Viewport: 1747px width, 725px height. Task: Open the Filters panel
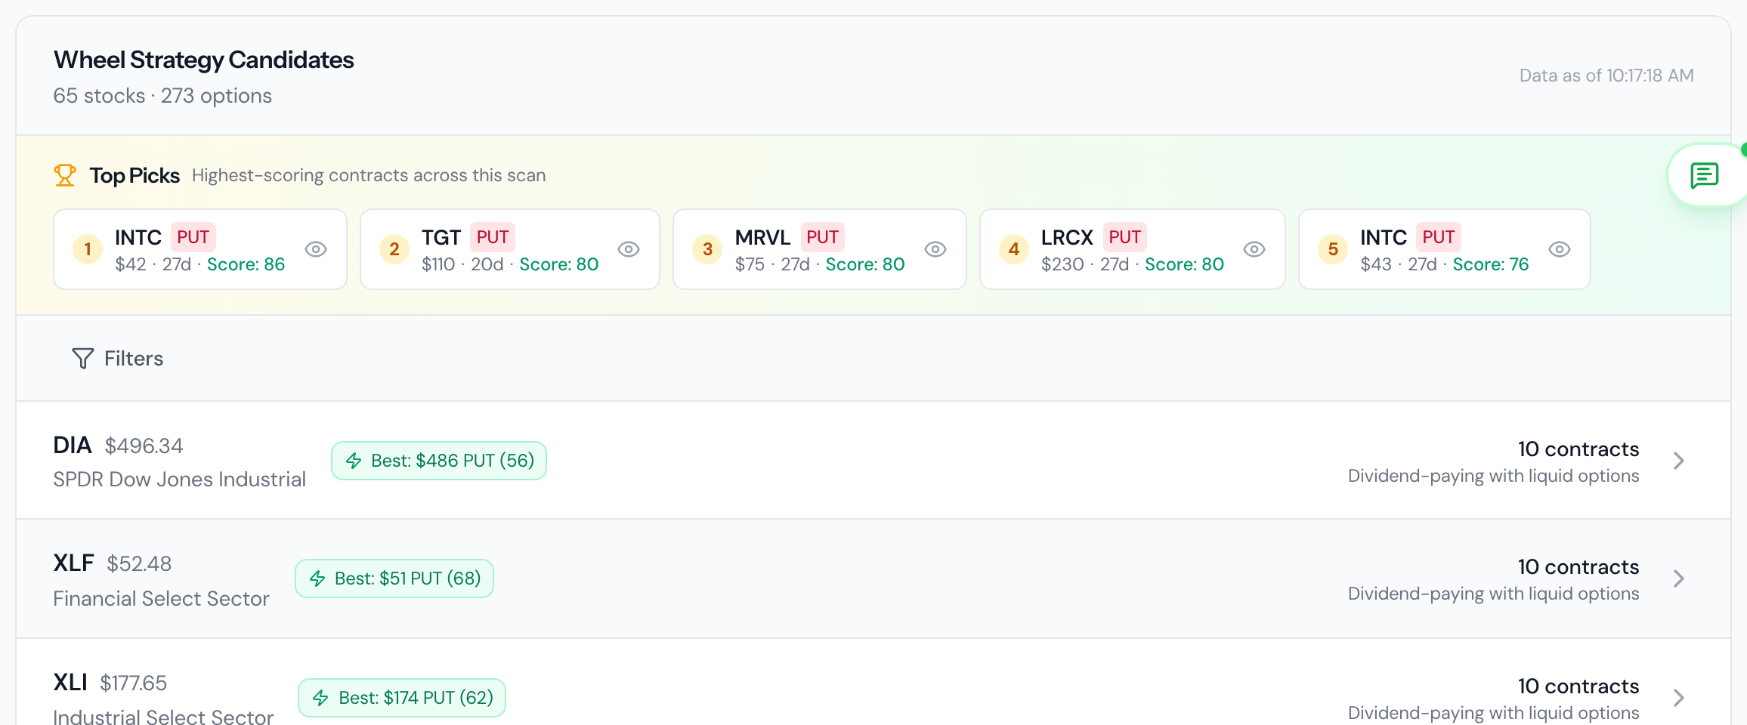(117, 358)
